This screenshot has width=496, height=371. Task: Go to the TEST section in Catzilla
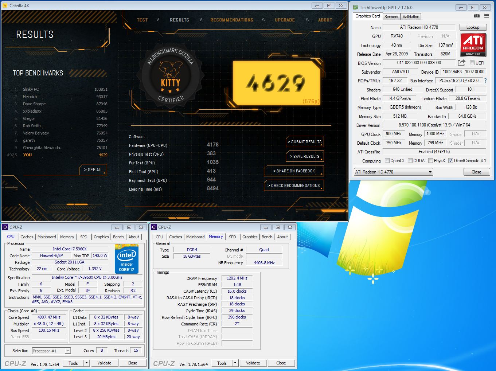point(142,20)
